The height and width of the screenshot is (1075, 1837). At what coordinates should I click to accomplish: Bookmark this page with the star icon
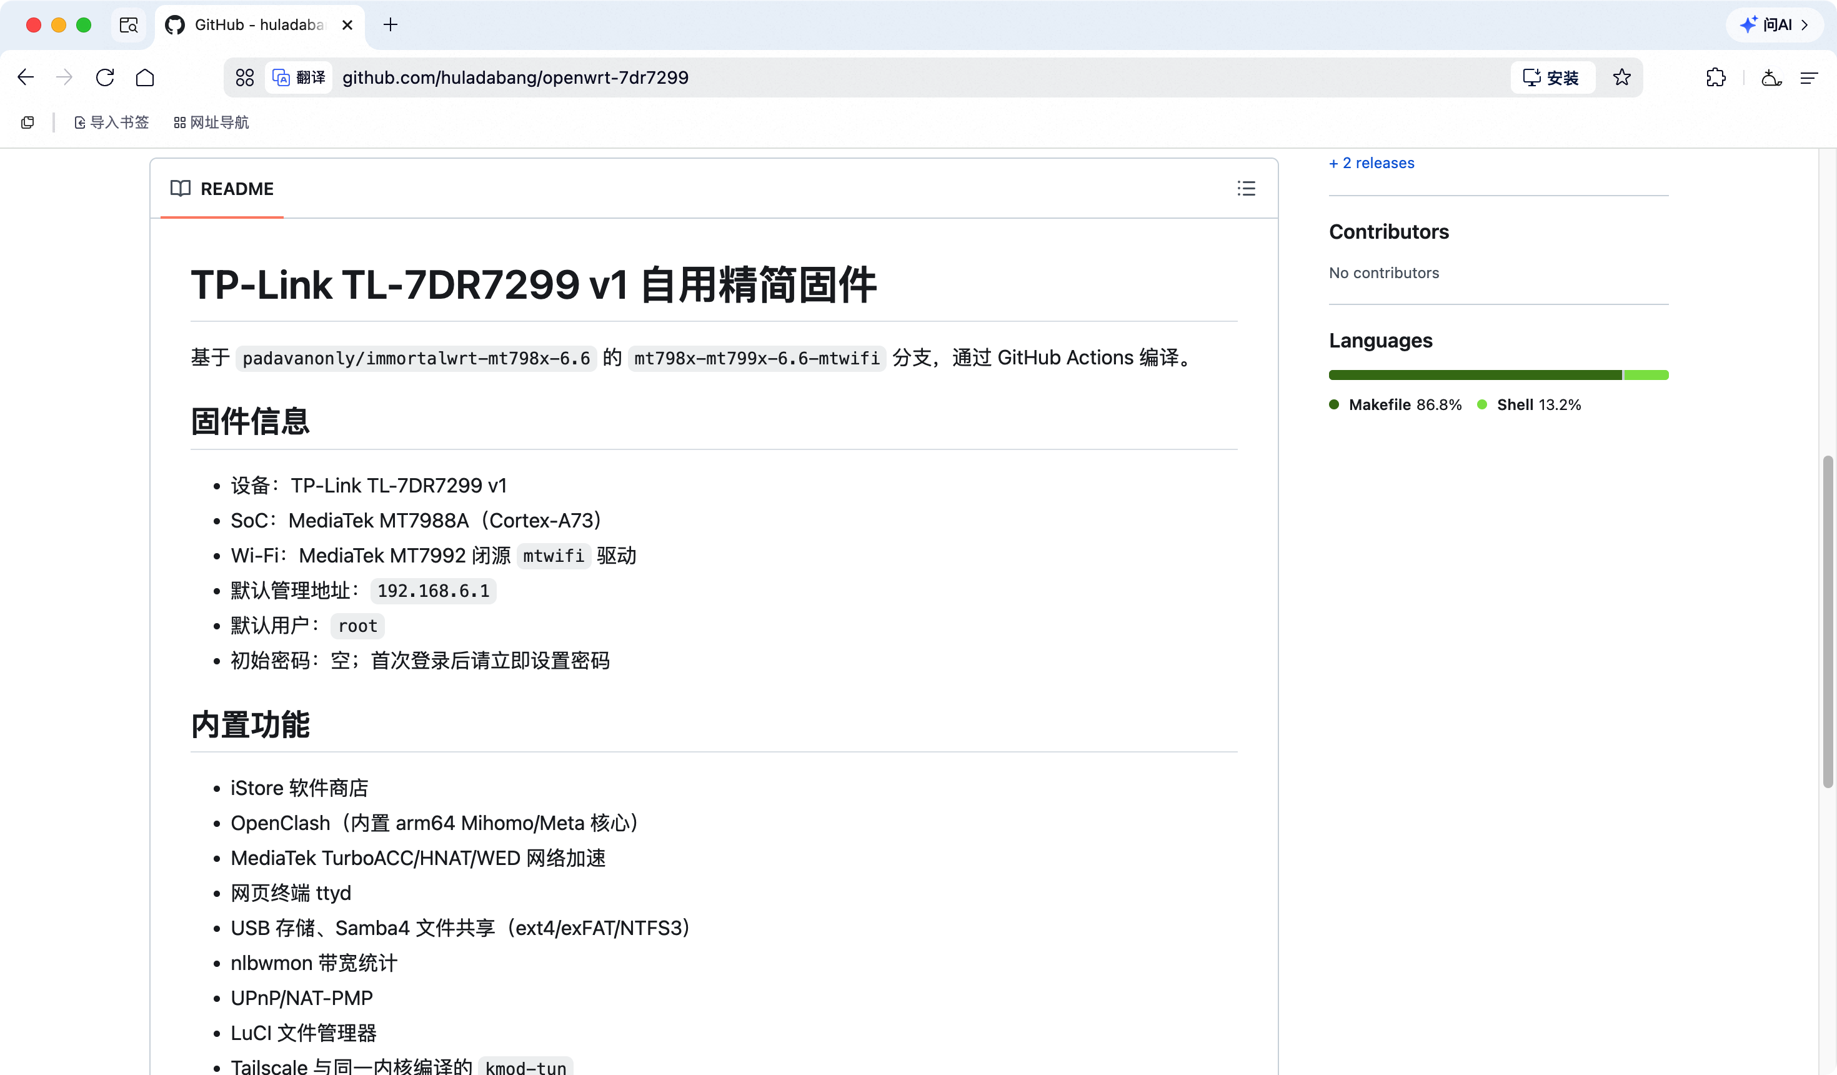pos(1621,77)
